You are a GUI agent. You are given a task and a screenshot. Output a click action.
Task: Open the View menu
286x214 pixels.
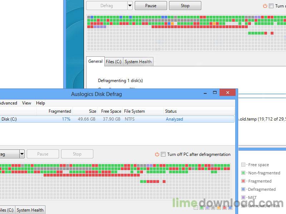[26, 103]
